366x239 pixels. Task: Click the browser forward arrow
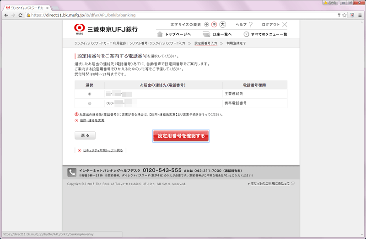[13, 15]
